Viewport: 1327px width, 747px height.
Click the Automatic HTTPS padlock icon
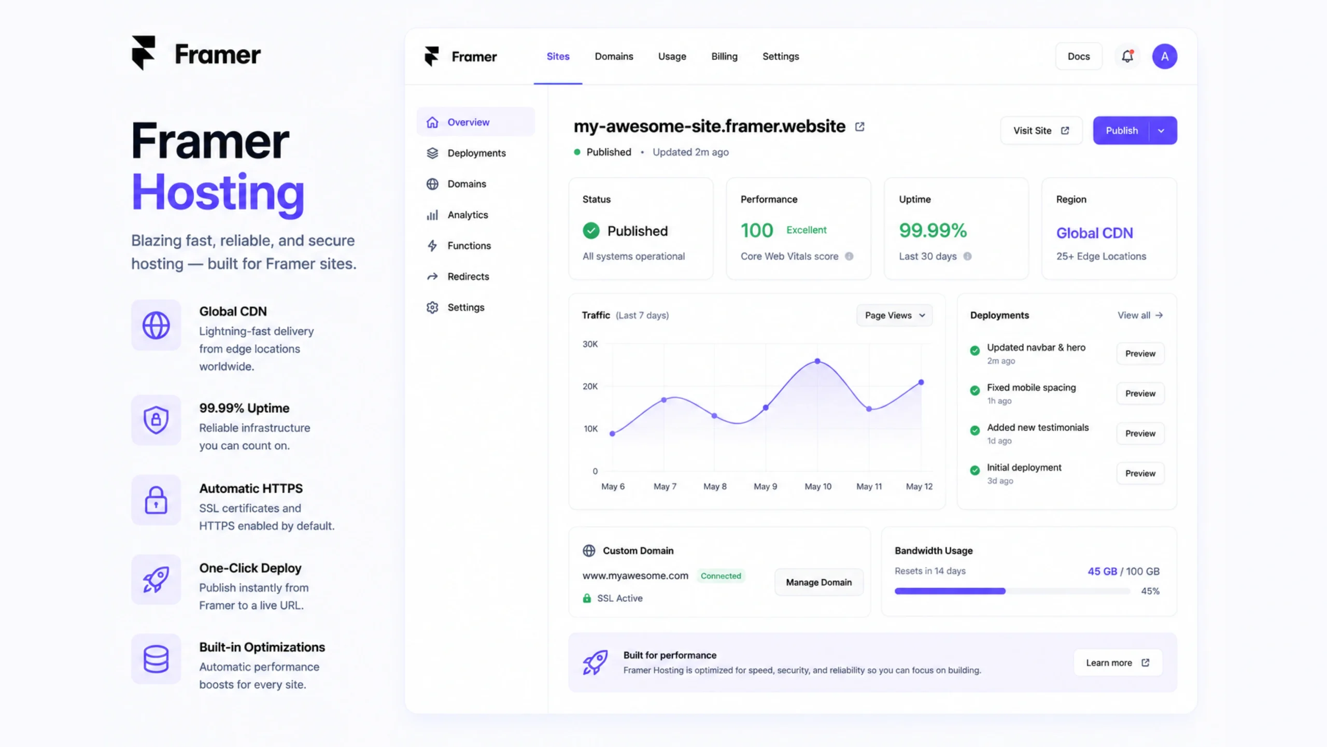[x=156, y=500]
